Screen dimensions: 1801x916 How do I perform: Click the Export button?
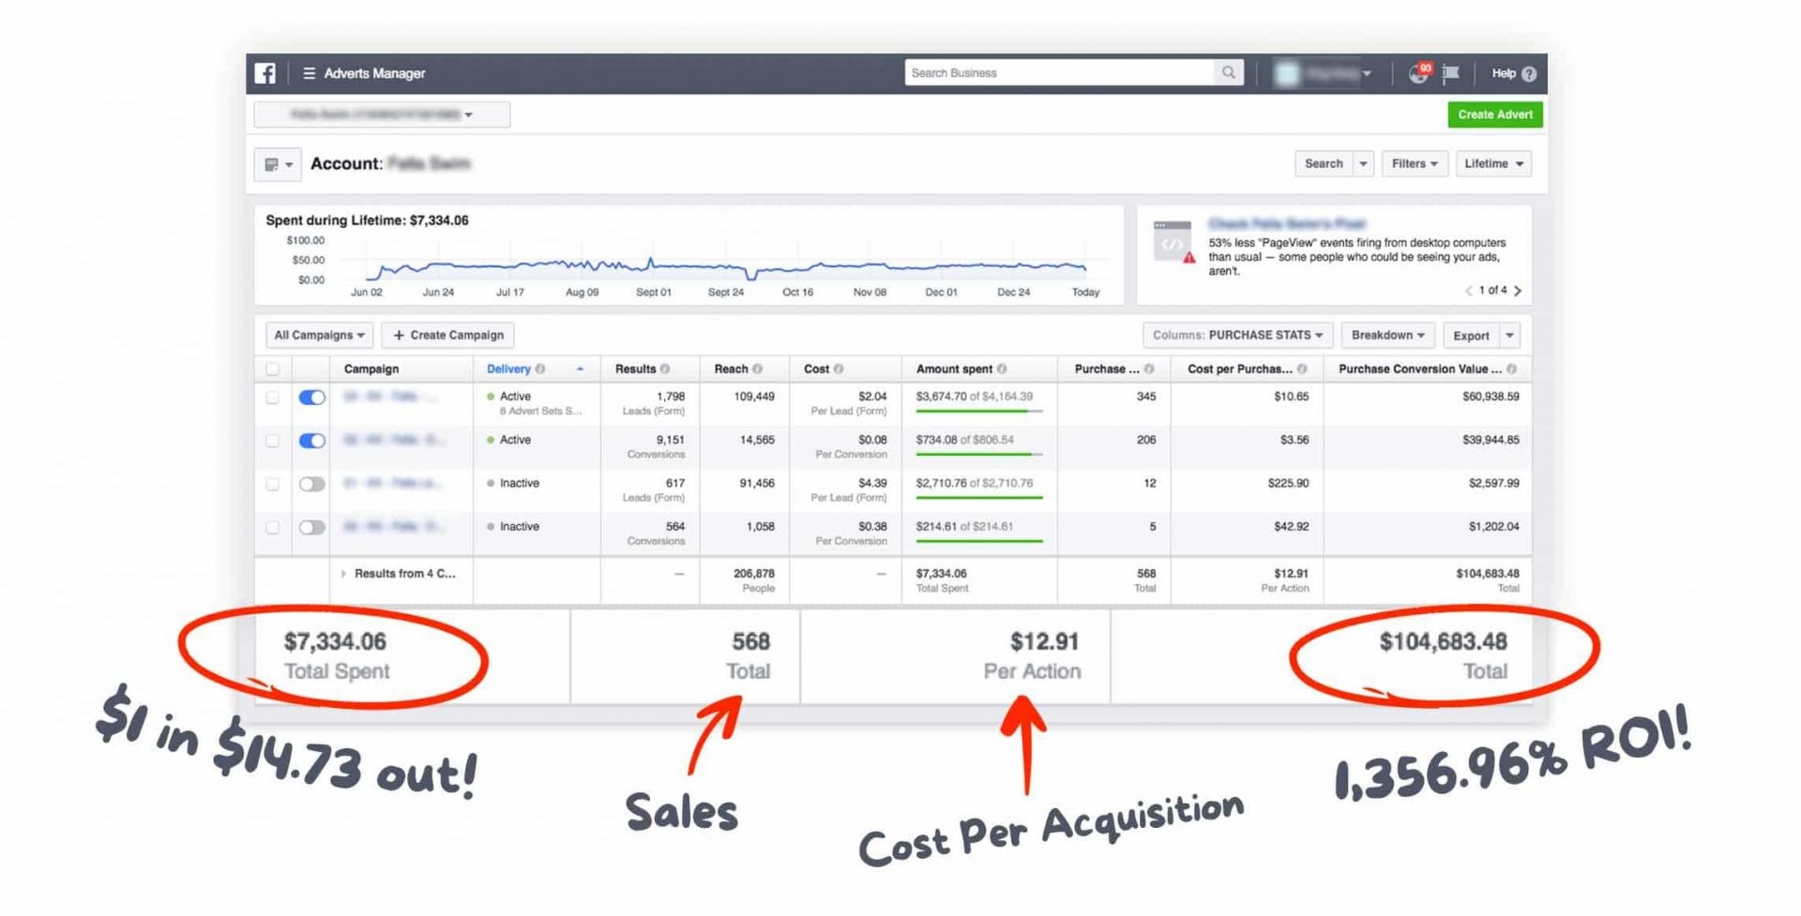click(1471, 336)
